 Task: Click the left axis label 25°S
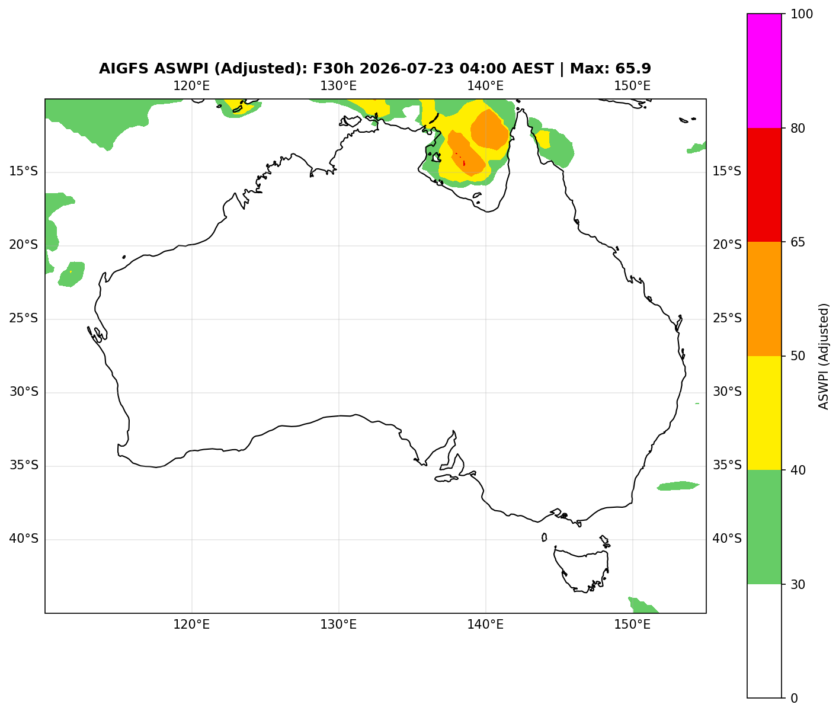click(x=24, y=319)
